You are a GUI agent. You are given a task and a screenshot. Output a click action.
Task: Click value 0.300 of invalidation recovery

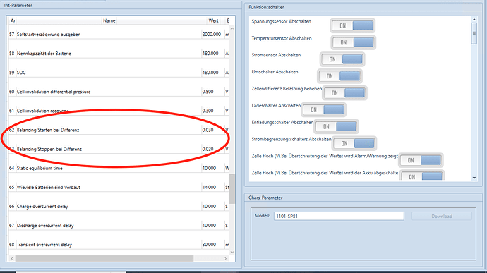pyautogui.click(x=208, y=111)
